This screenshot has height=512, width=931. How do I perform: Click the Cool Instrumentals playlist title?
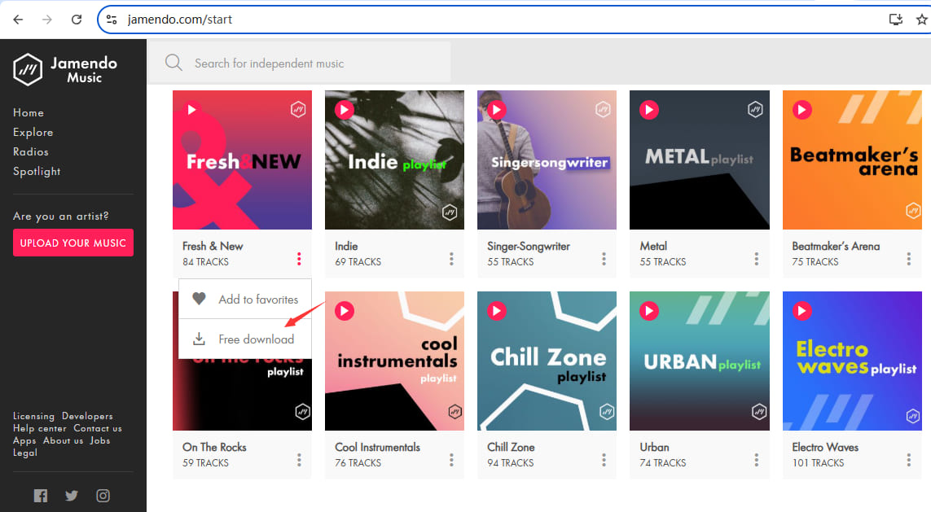pos(378,448)
